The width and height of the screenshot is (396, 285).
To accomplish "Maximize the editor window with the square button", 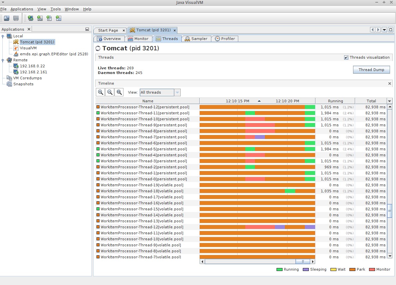I will pyautogui.click(x=391, y=30).
